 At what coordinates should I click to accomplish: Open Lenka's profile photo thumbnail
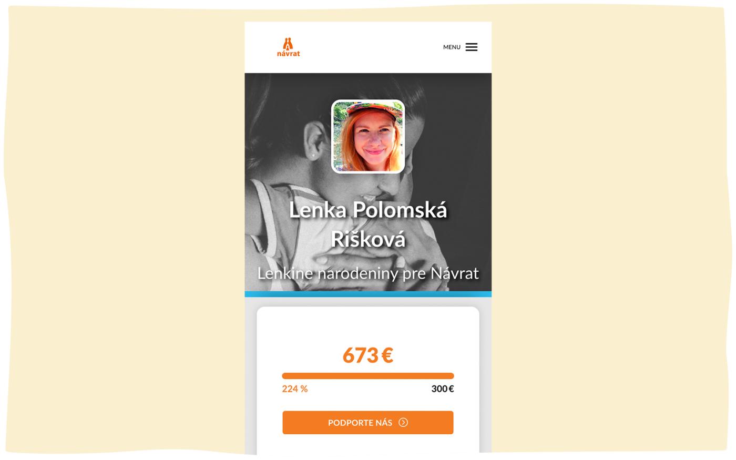coord(368,137)
